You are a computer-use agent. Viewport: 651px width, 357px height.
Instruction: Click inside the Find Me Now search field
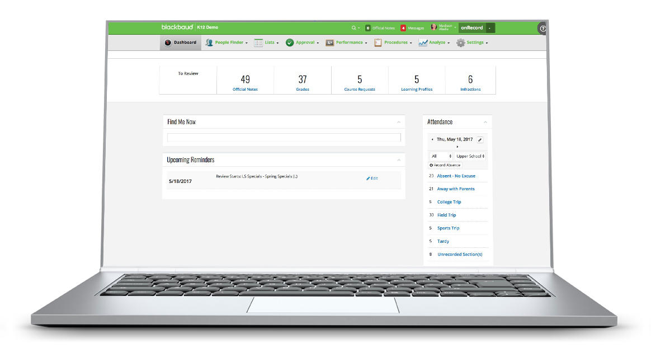284,137
